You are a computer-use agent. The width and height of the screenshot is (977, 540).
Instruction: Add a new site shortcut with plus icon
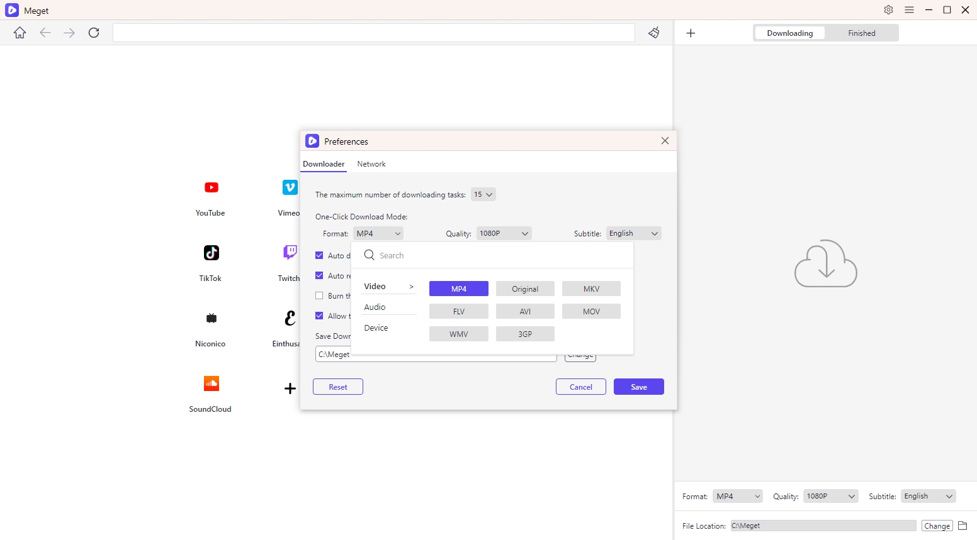(x=290, y=388)
